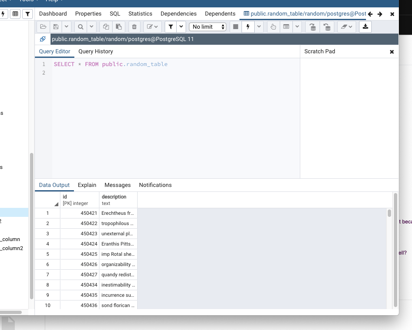
Task: Click the Stop query square button
Action: coord(235,27)
